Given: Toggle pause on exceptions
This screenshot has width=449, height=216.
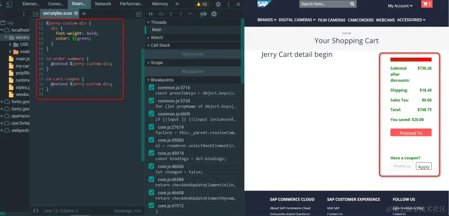Looking at the screenshot, I should (x=214, y=14).
